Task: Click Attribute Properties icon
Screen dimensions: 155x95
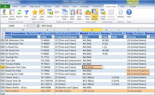Action: pyautogui.click(x=111, y=12)
